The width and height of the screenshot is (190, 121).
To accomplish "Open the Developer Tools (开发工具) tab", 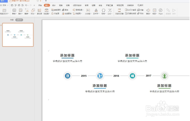I will coord(109,5).
